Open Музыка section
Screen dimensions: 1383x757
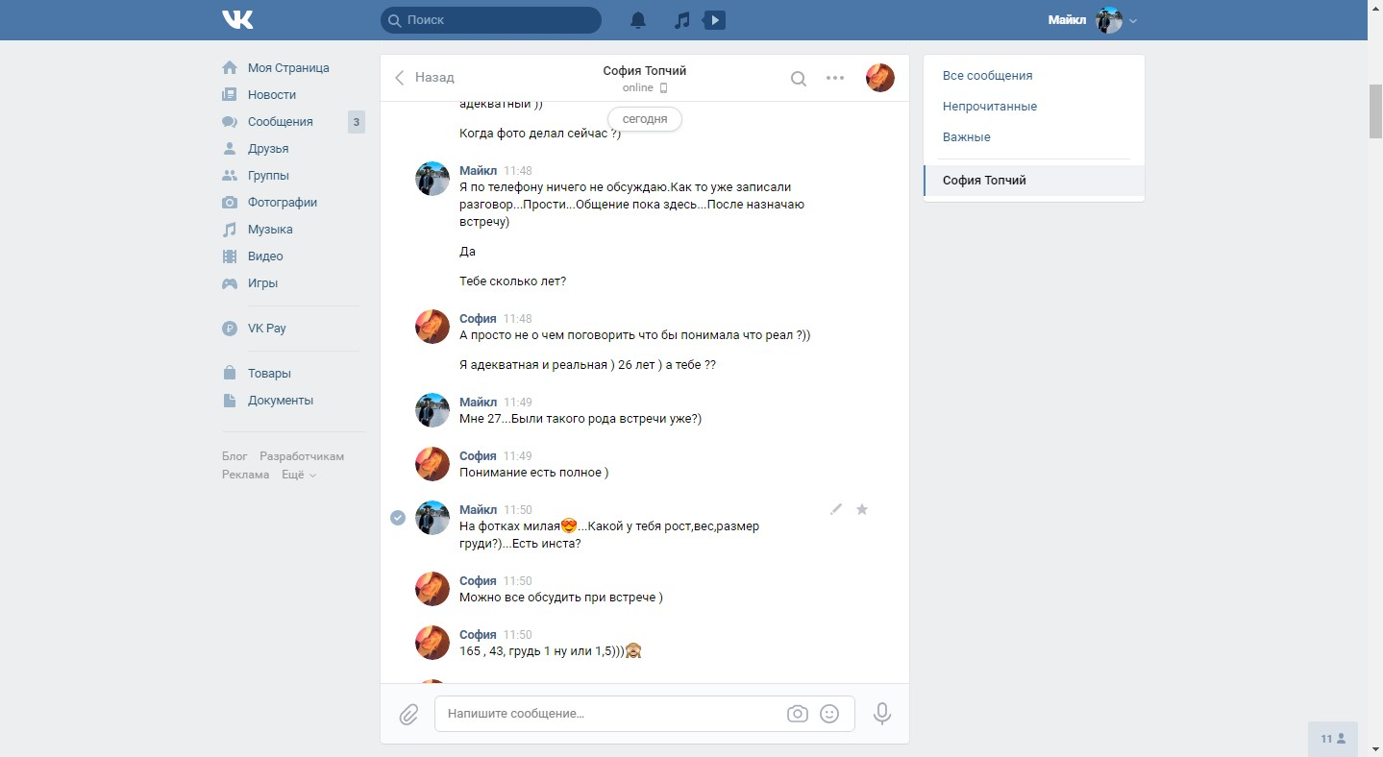click(270, 230)
